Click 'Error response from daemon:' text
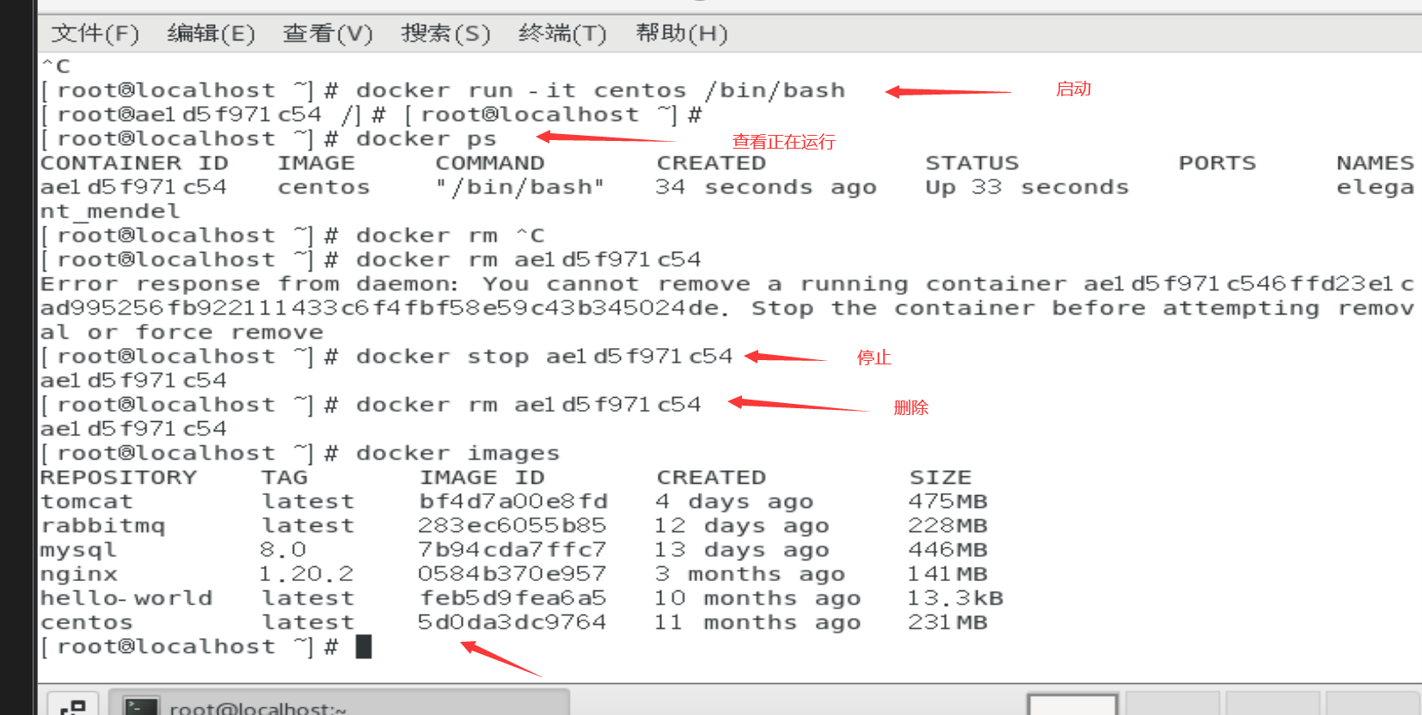Image resolution: width=1422 pixels, height=715 pixels. 249,284
